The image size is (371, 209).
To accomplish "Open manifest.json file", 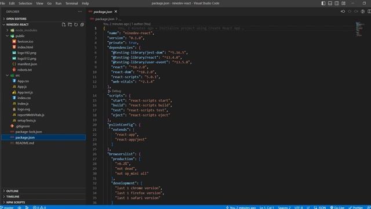I will tap(27, 64).
